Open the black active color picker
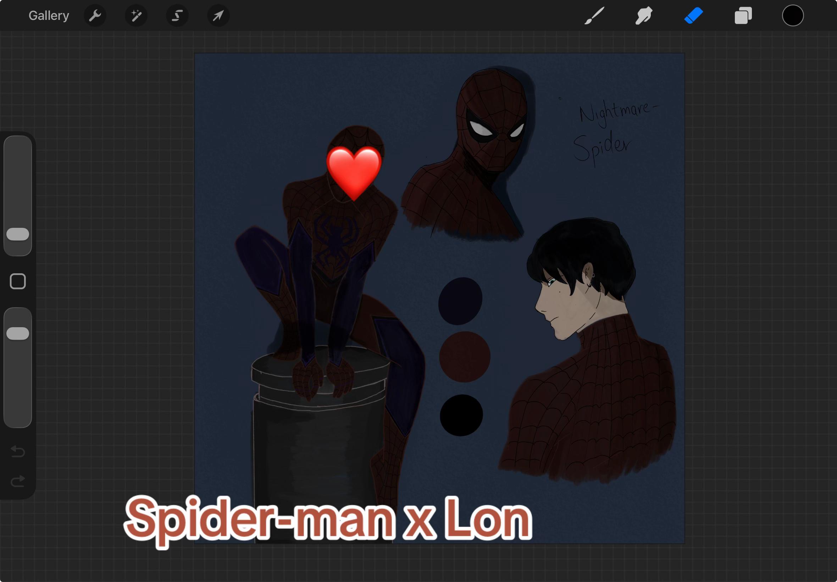 [793, 16]
